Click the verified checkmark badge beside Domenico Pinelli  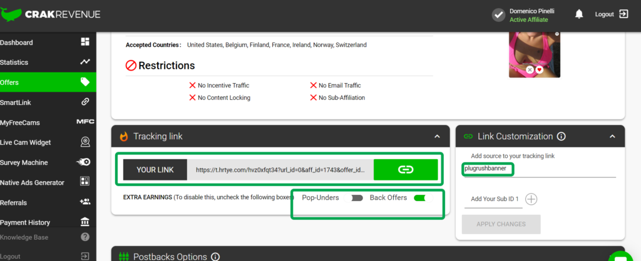(498, 15)
